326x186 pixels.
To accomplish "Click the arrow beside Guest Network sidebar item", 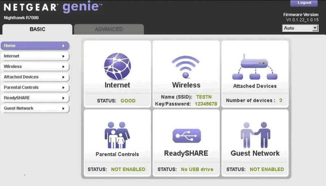I will pyautogui.click(x=63, y=108).
